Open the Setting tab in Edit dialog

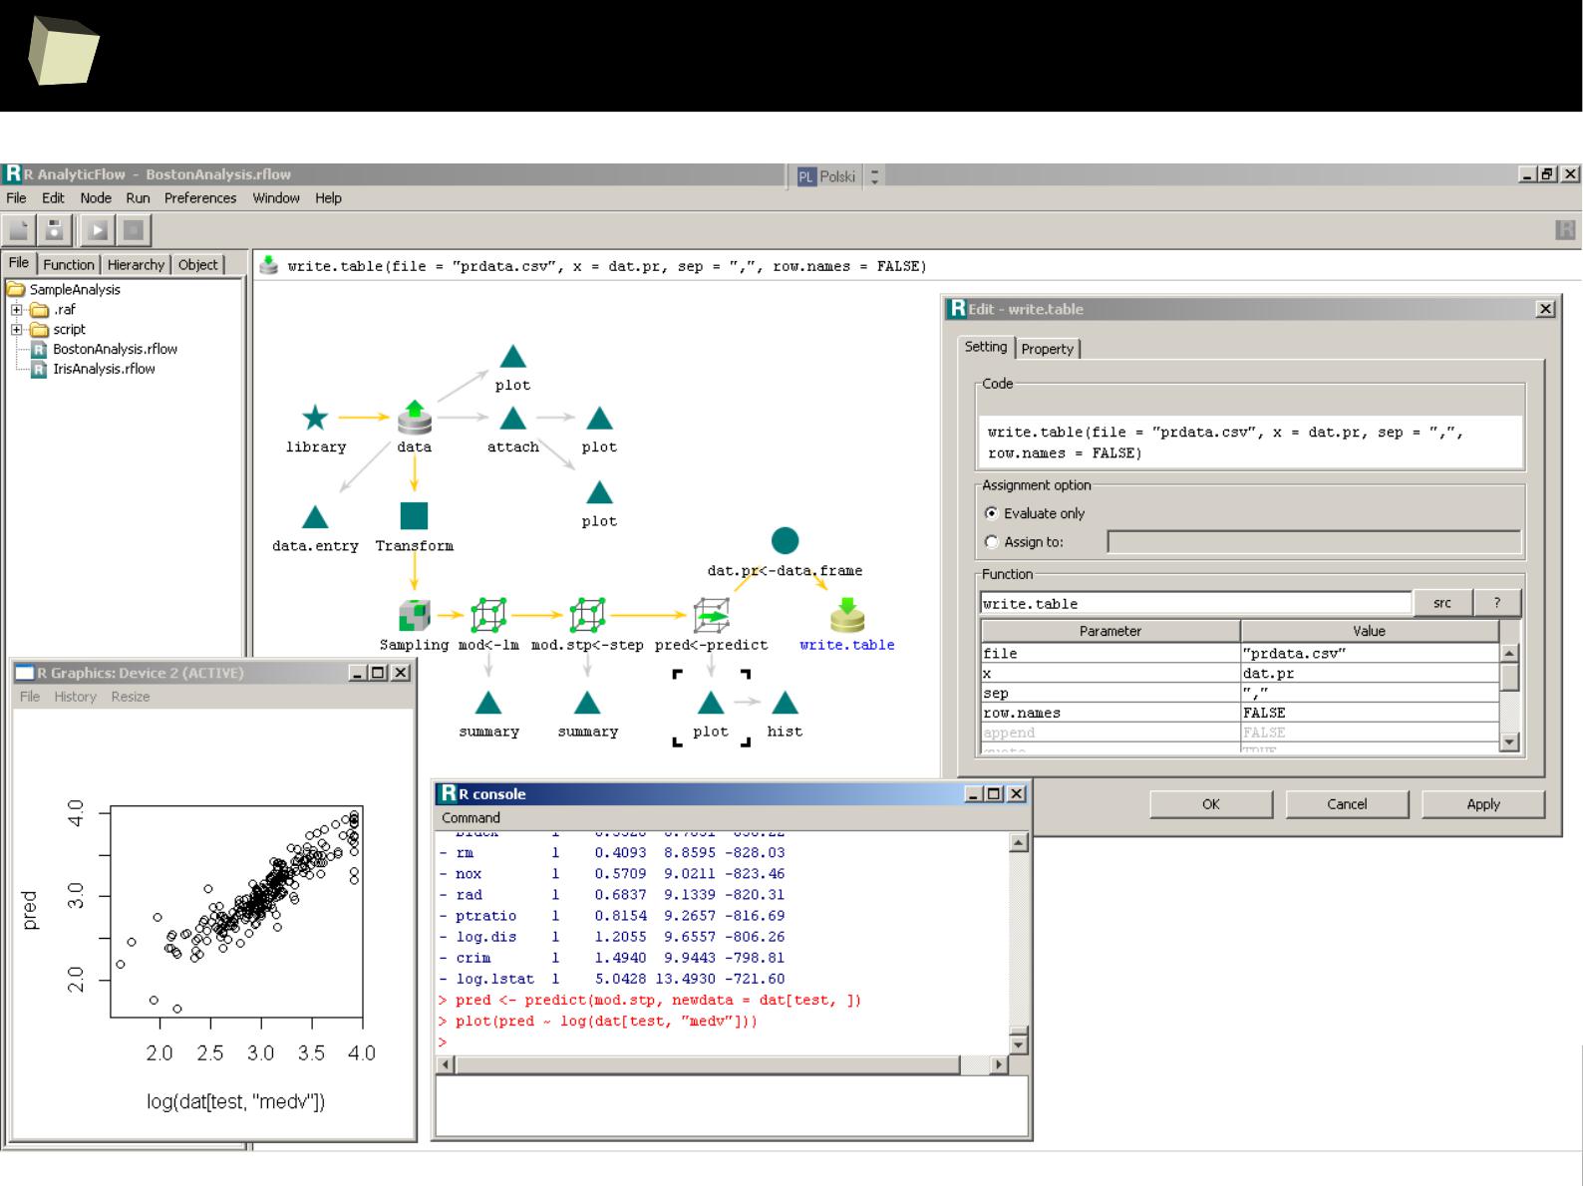pos(986,347)
